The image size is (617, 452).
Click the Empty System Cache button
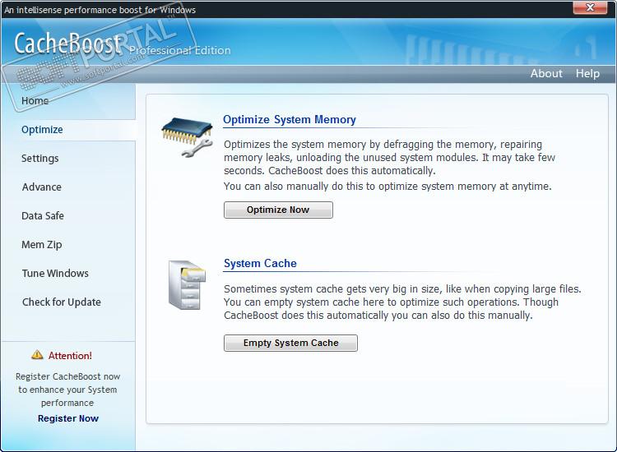(290, 343)
